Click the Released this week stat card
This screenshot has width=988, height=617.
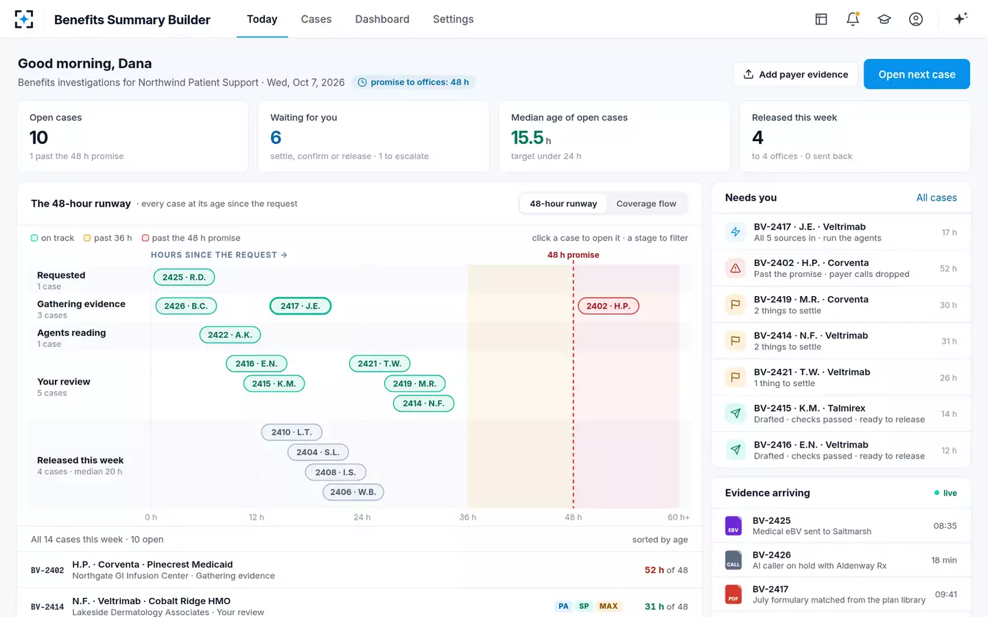point(856,136)
